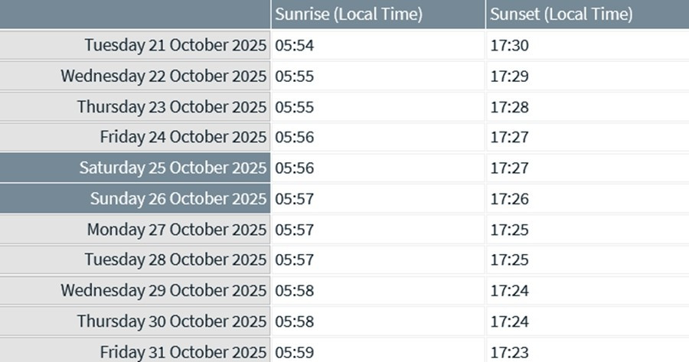Select highlighted Sunday 26 October 2025 row
Viewport: 689px width, 362px height.
pos(178,199)
